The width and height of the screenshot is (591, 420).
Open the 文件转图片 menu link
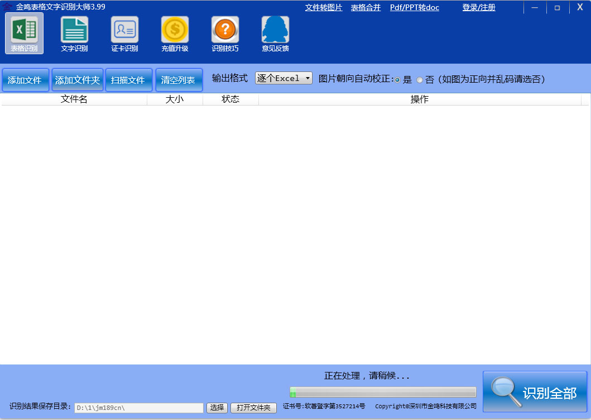(323, 7)
